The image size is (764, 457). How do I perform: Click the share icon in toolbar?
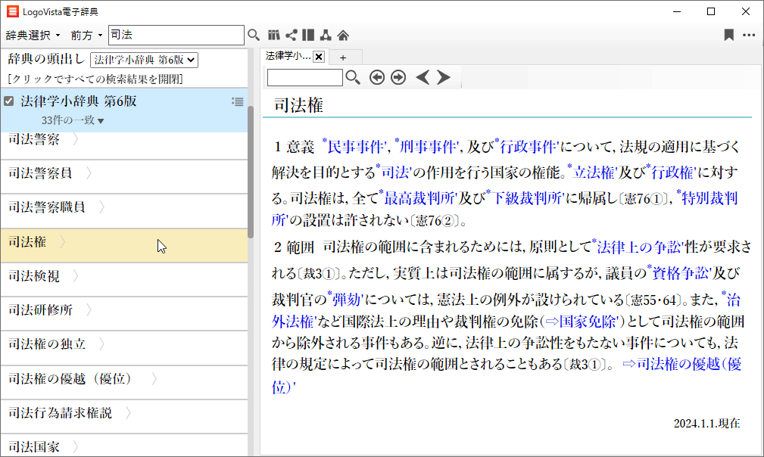[291, 35]
